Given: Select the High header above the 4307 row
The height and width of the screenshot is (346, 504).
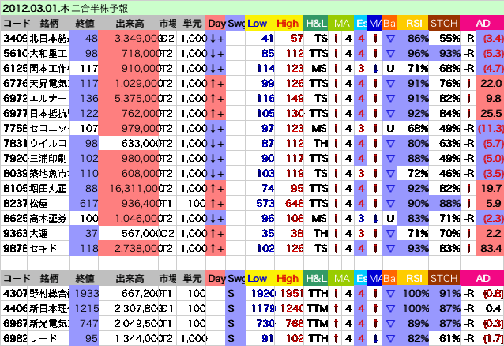Looking at the screenshot, I should coord(288,279).
